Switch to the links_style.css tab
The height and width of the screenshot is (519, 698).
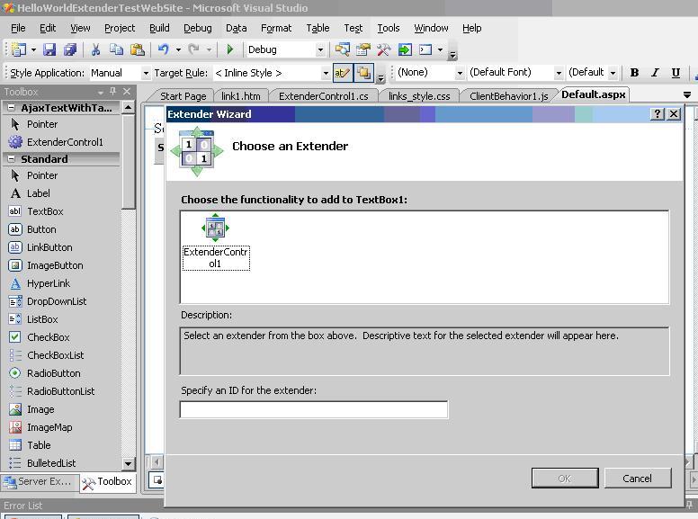pyautogui.click(x=419, y=96)
